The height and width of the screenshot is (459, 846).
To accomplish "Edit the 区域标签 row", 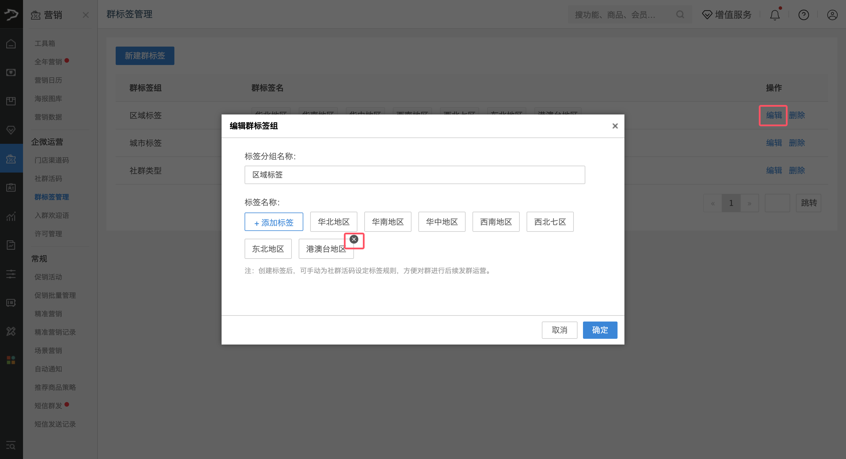I will click(x=774, y=115).
